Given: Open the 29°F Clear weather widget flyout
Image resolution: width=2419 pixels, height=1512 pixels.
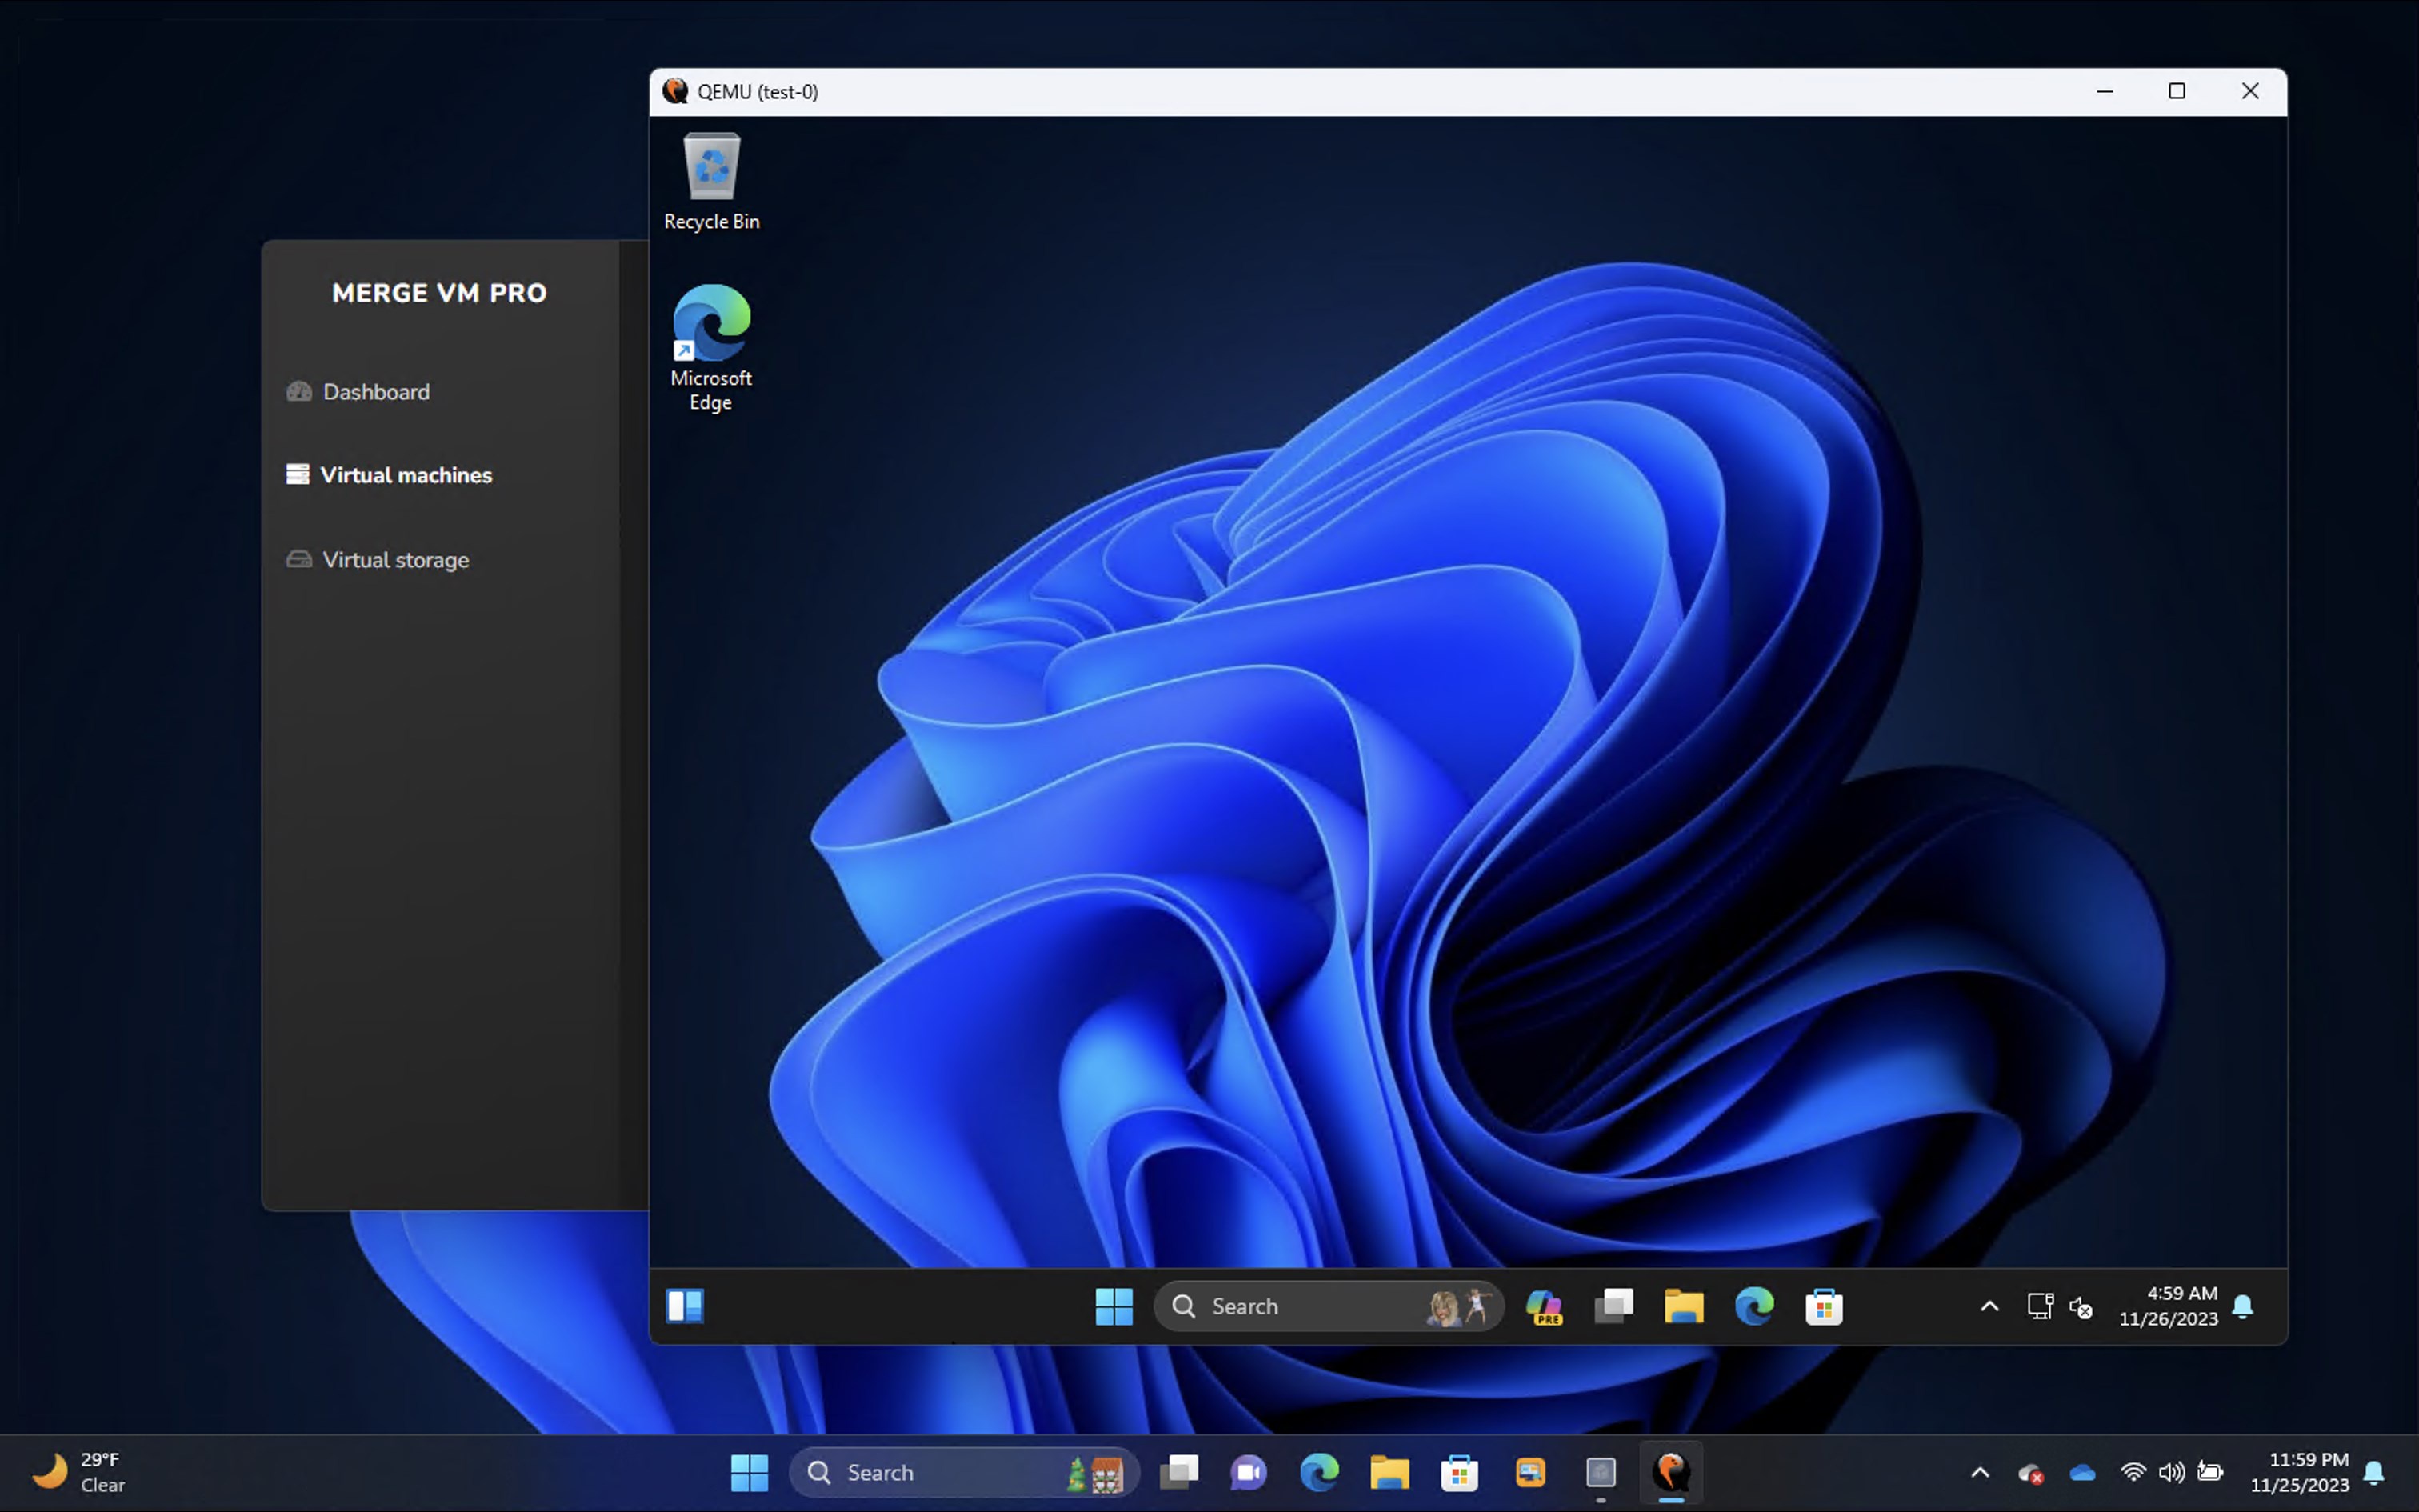Looking at the screenshot, I should click(x=80, y=1471).
